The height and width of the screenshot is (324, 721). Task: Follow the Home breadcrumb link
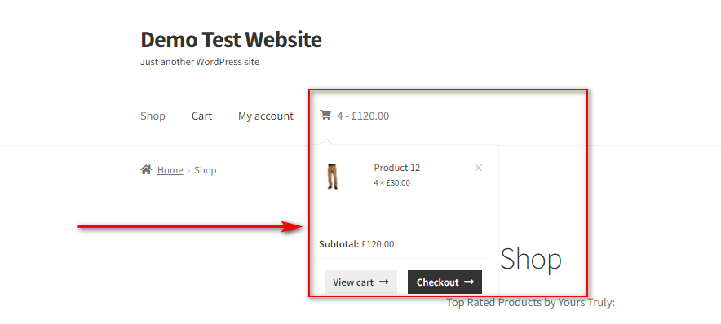(x=170, y=170)
